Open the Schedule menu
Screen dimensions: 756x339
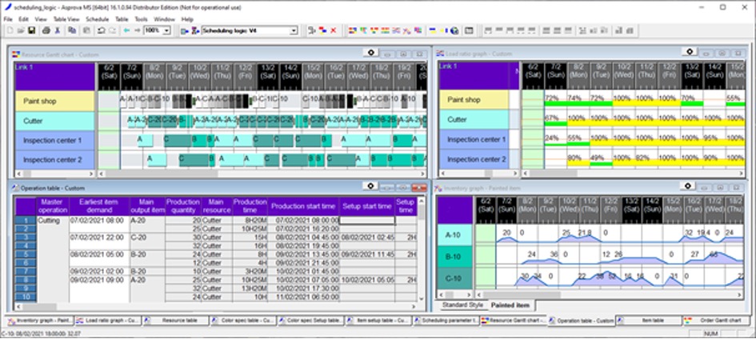click(x=97, y=18)
